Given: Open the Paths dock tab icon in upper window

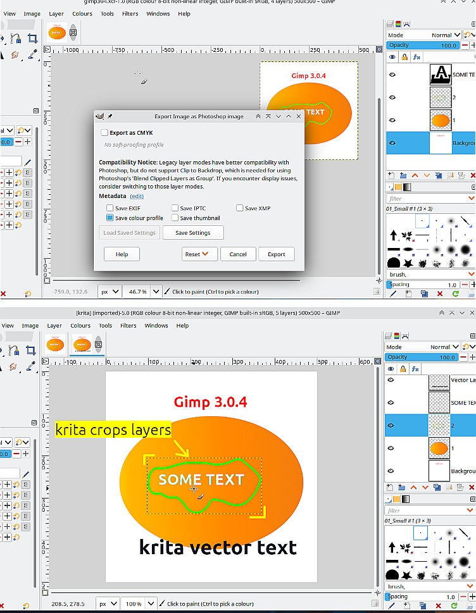Looking at the screenshot, I should click(407, 24).
